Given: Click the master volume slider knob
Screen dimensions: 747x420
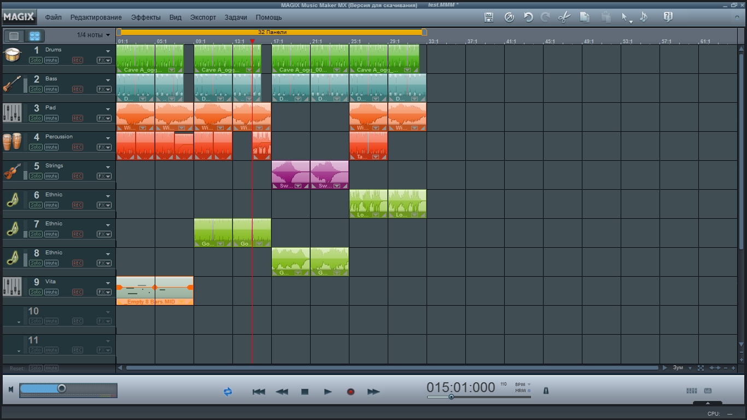Looking at the screenshot, I should point(62,388).
